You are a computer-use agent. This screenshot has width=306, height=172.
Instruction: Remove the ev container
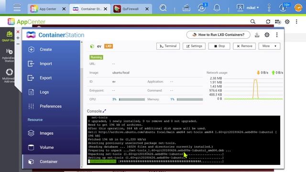coord(244,46)
